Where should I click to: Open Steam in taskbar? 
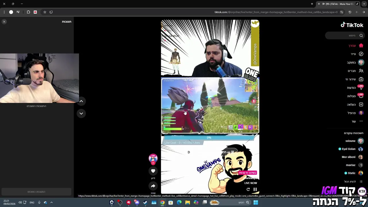pyautogui.click(x=145, y=202)
